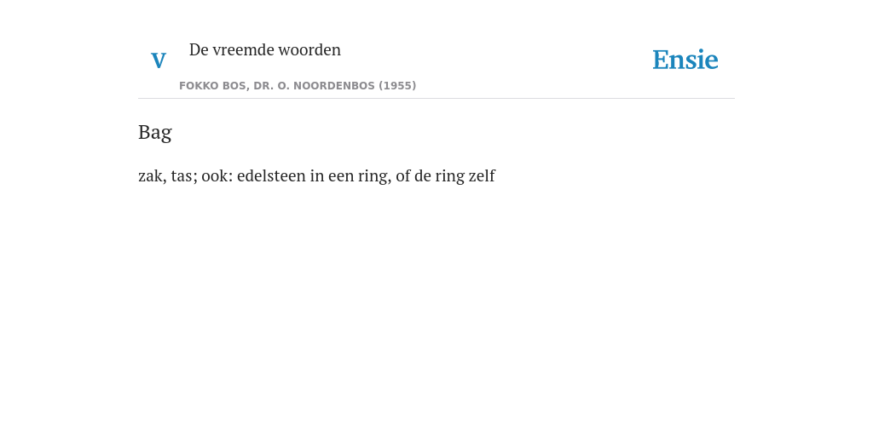Open the "De vreemde woorden" title

click(x=265, y=49)
